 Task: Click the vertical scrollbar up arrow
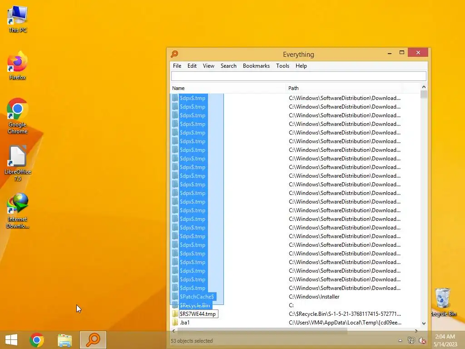coord(424,87)
